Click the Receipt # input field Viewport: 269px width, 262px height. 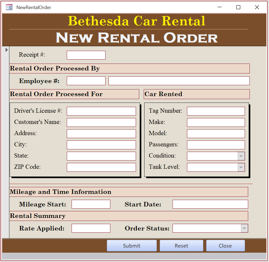(86, 55)
